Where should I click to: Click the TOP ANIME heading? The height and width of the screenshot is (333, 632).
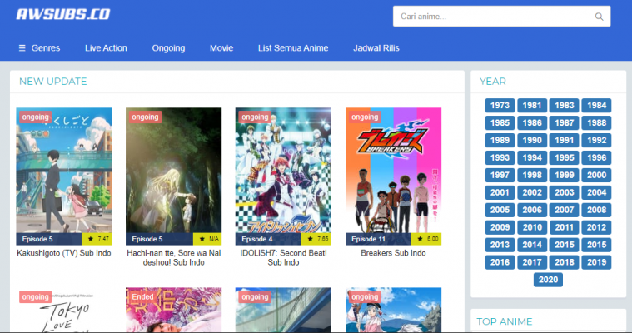tap(505, 321)
